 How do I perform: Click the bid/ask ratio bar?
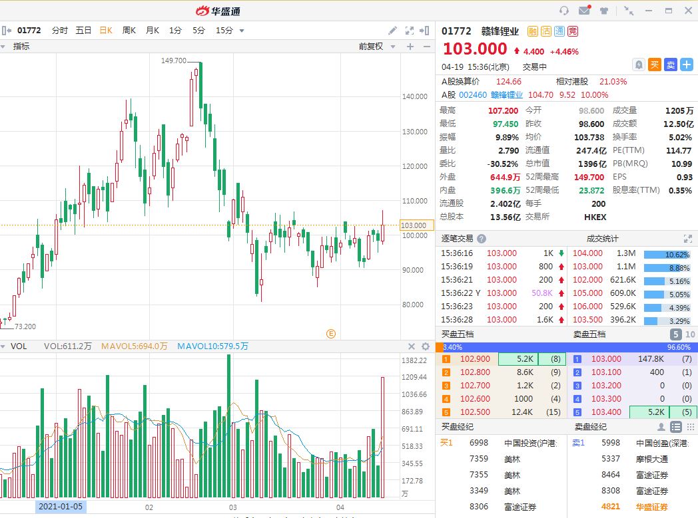566,347
